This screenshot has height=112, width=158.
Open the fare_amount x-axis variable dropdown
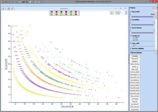pyautogui.click(x=67, y=107)
